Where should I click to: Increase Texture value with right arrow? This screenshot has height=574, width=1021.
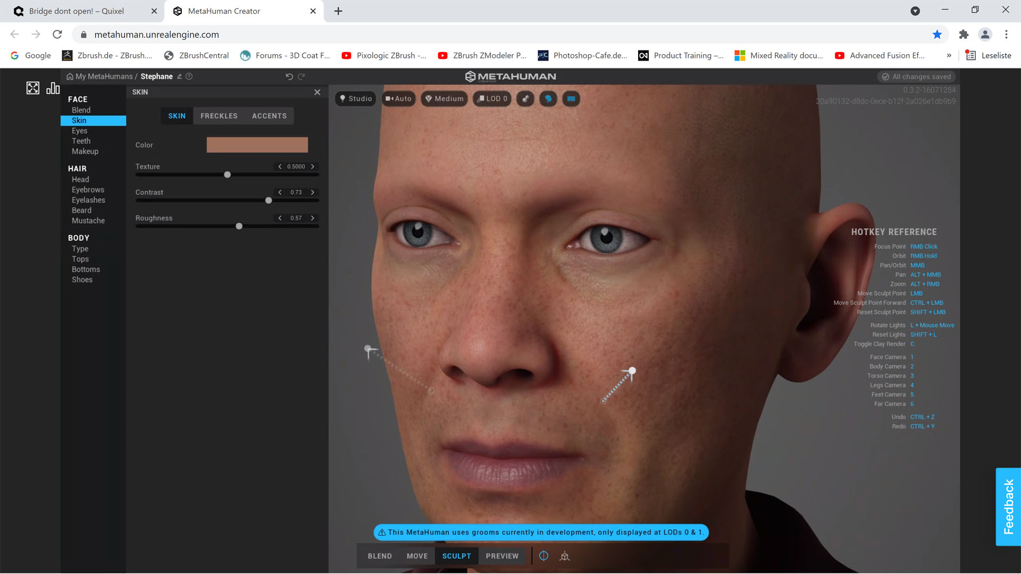coord(313,167)
